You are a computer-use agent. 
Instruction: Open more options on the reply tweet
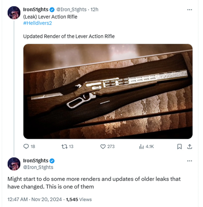click(x=190, y=161)
